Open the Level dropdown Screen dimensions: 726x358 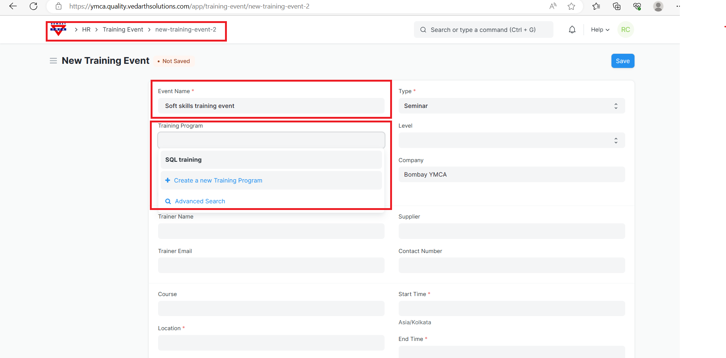pos(511,141)
